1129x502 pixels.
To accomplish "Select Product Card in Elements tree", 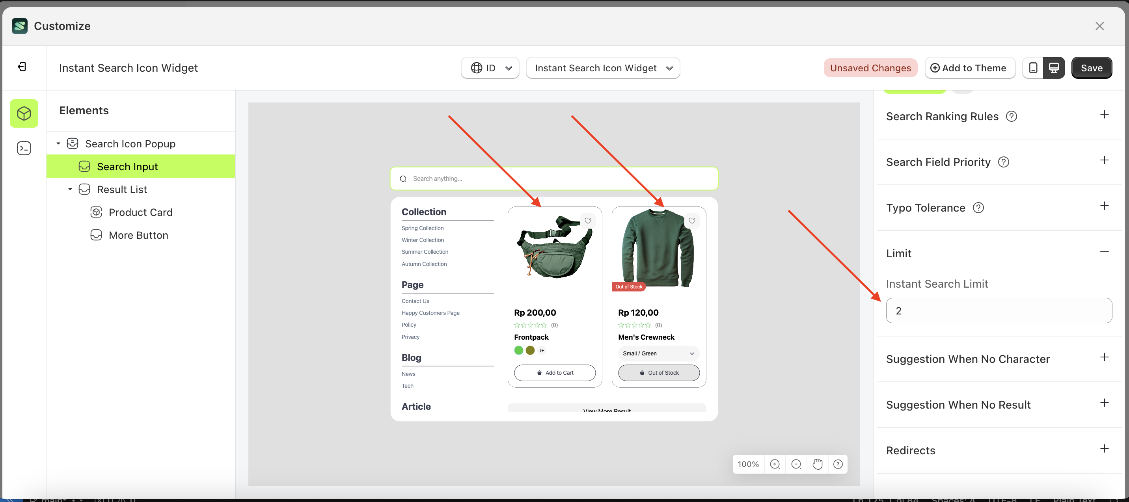I will (140, 212).
